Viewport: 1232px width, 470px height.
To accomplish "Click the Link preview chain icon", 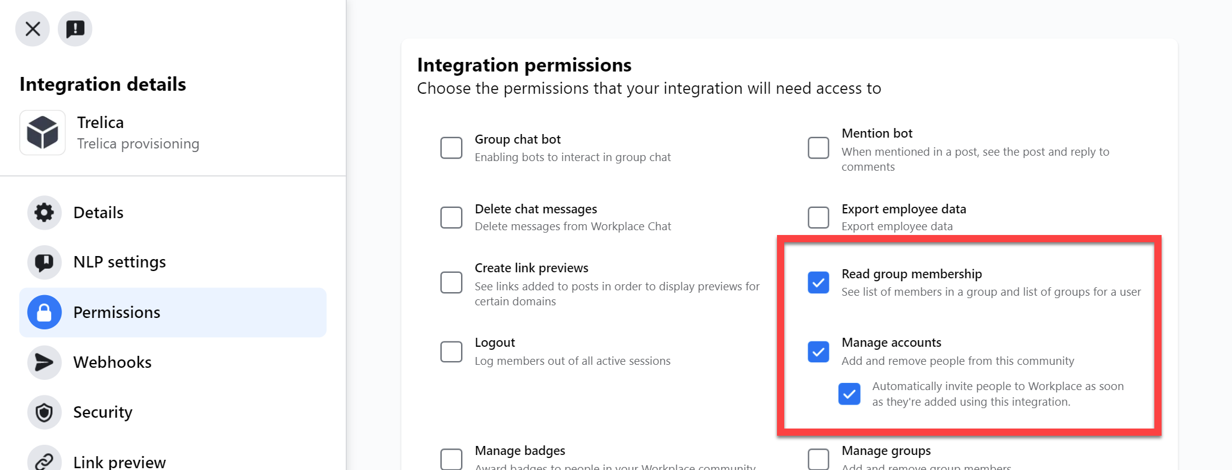I will pos(45,459).
